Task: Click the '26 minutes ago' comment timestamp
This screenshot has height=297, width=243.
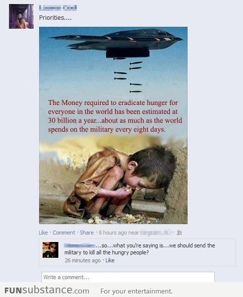Action: click(83, 260)
